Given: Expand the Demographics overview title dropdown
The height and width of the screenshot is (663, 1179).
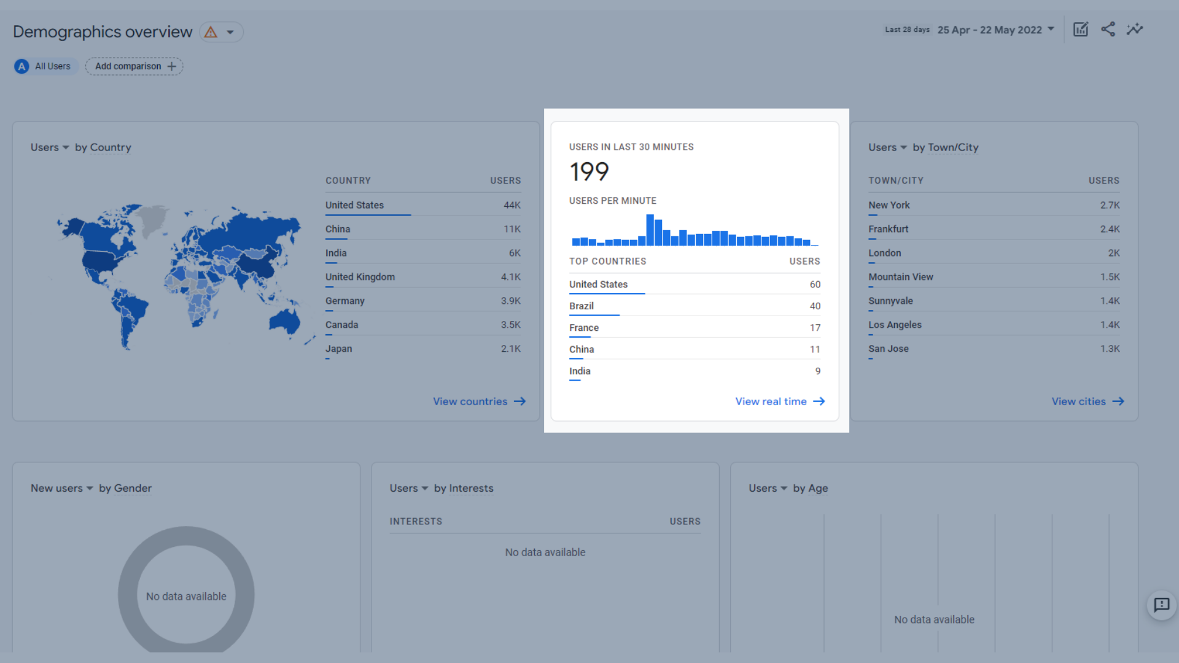Looking at the screenshot, I should 232,31.
